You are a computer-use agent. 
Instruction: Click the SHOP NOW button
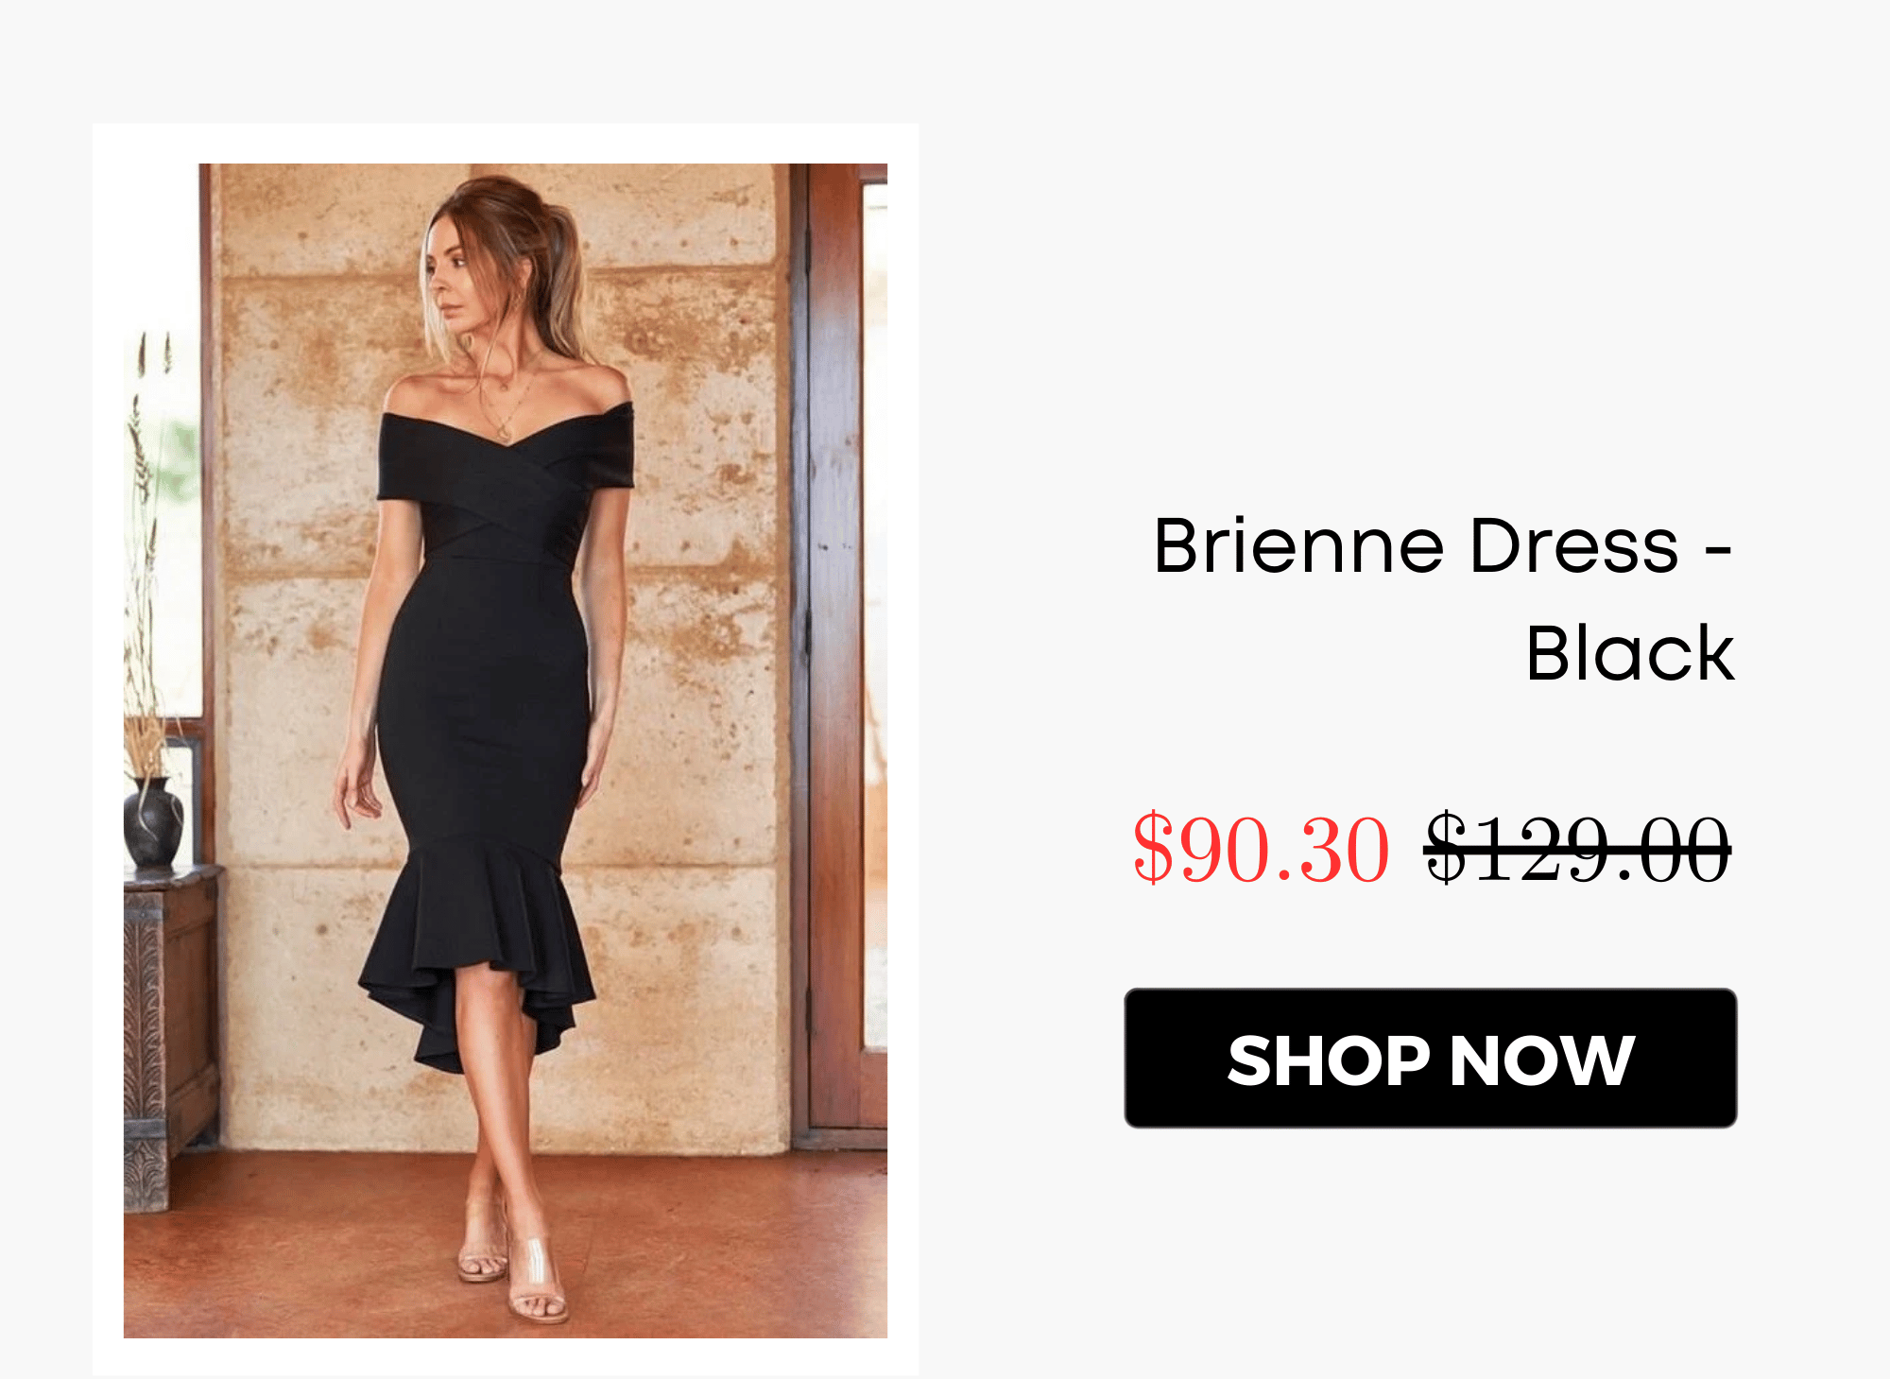click(x=1430, y=1058)
